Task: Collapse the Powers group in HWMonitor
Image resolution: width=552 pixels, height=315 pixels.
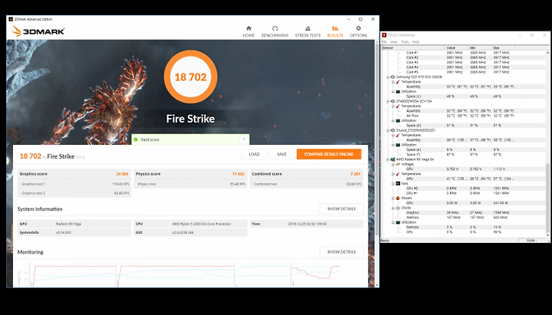Action: click(x=393, y=199)
